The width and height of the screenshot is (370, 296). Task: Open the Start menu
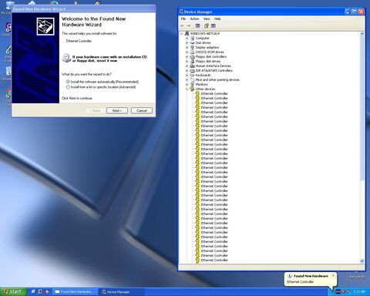[x=14, y=291]
